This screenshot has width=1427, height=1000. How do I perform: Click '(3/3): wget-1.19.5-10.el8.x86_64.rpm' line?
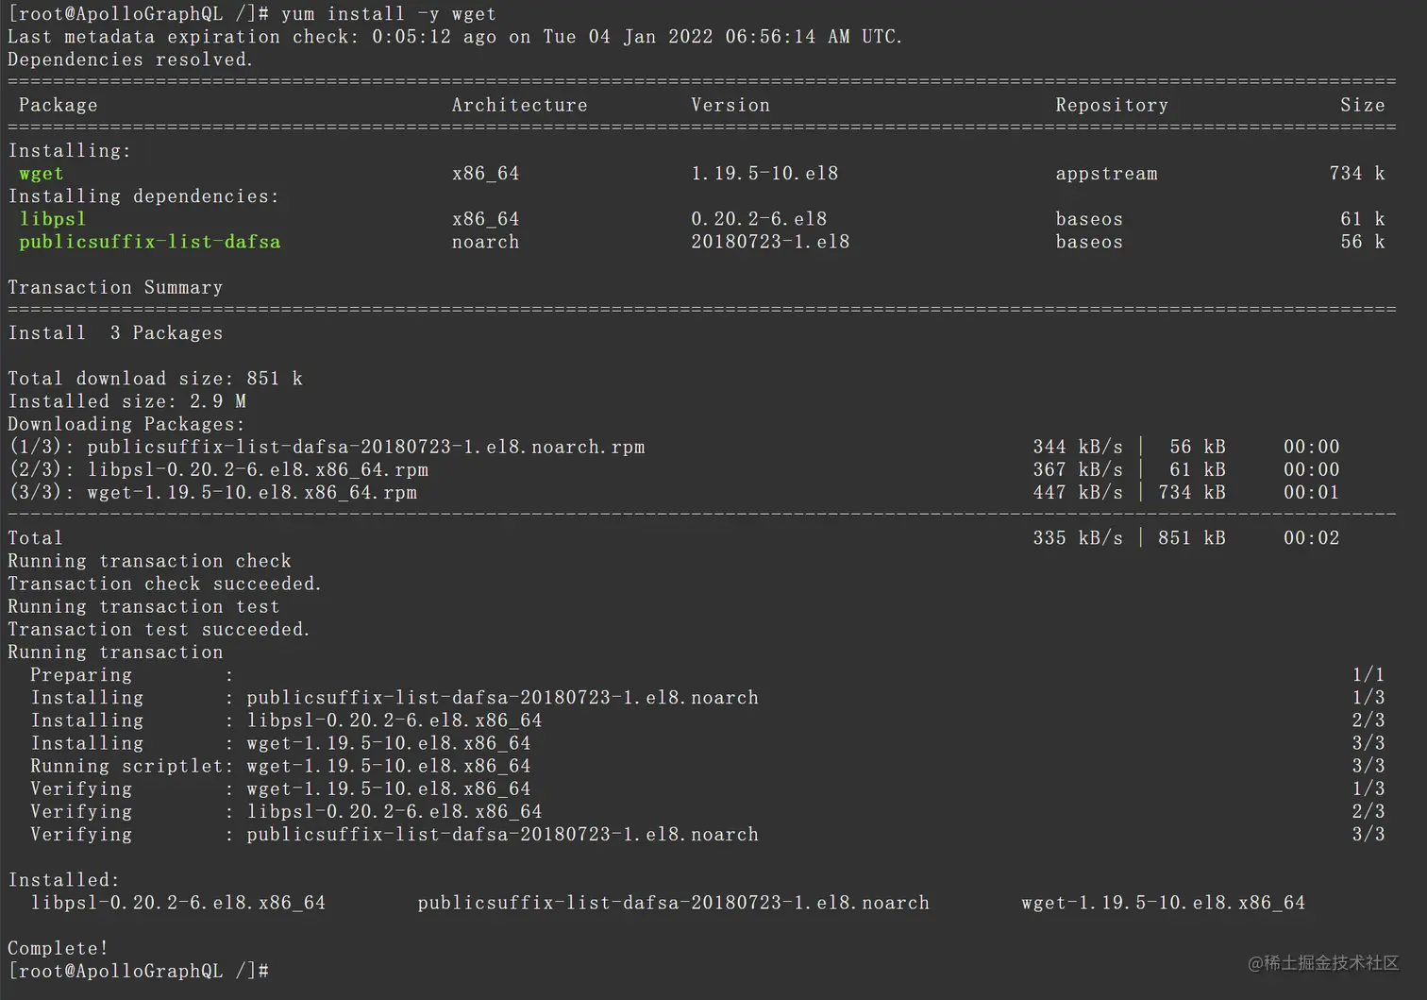[x=674, y=492]
